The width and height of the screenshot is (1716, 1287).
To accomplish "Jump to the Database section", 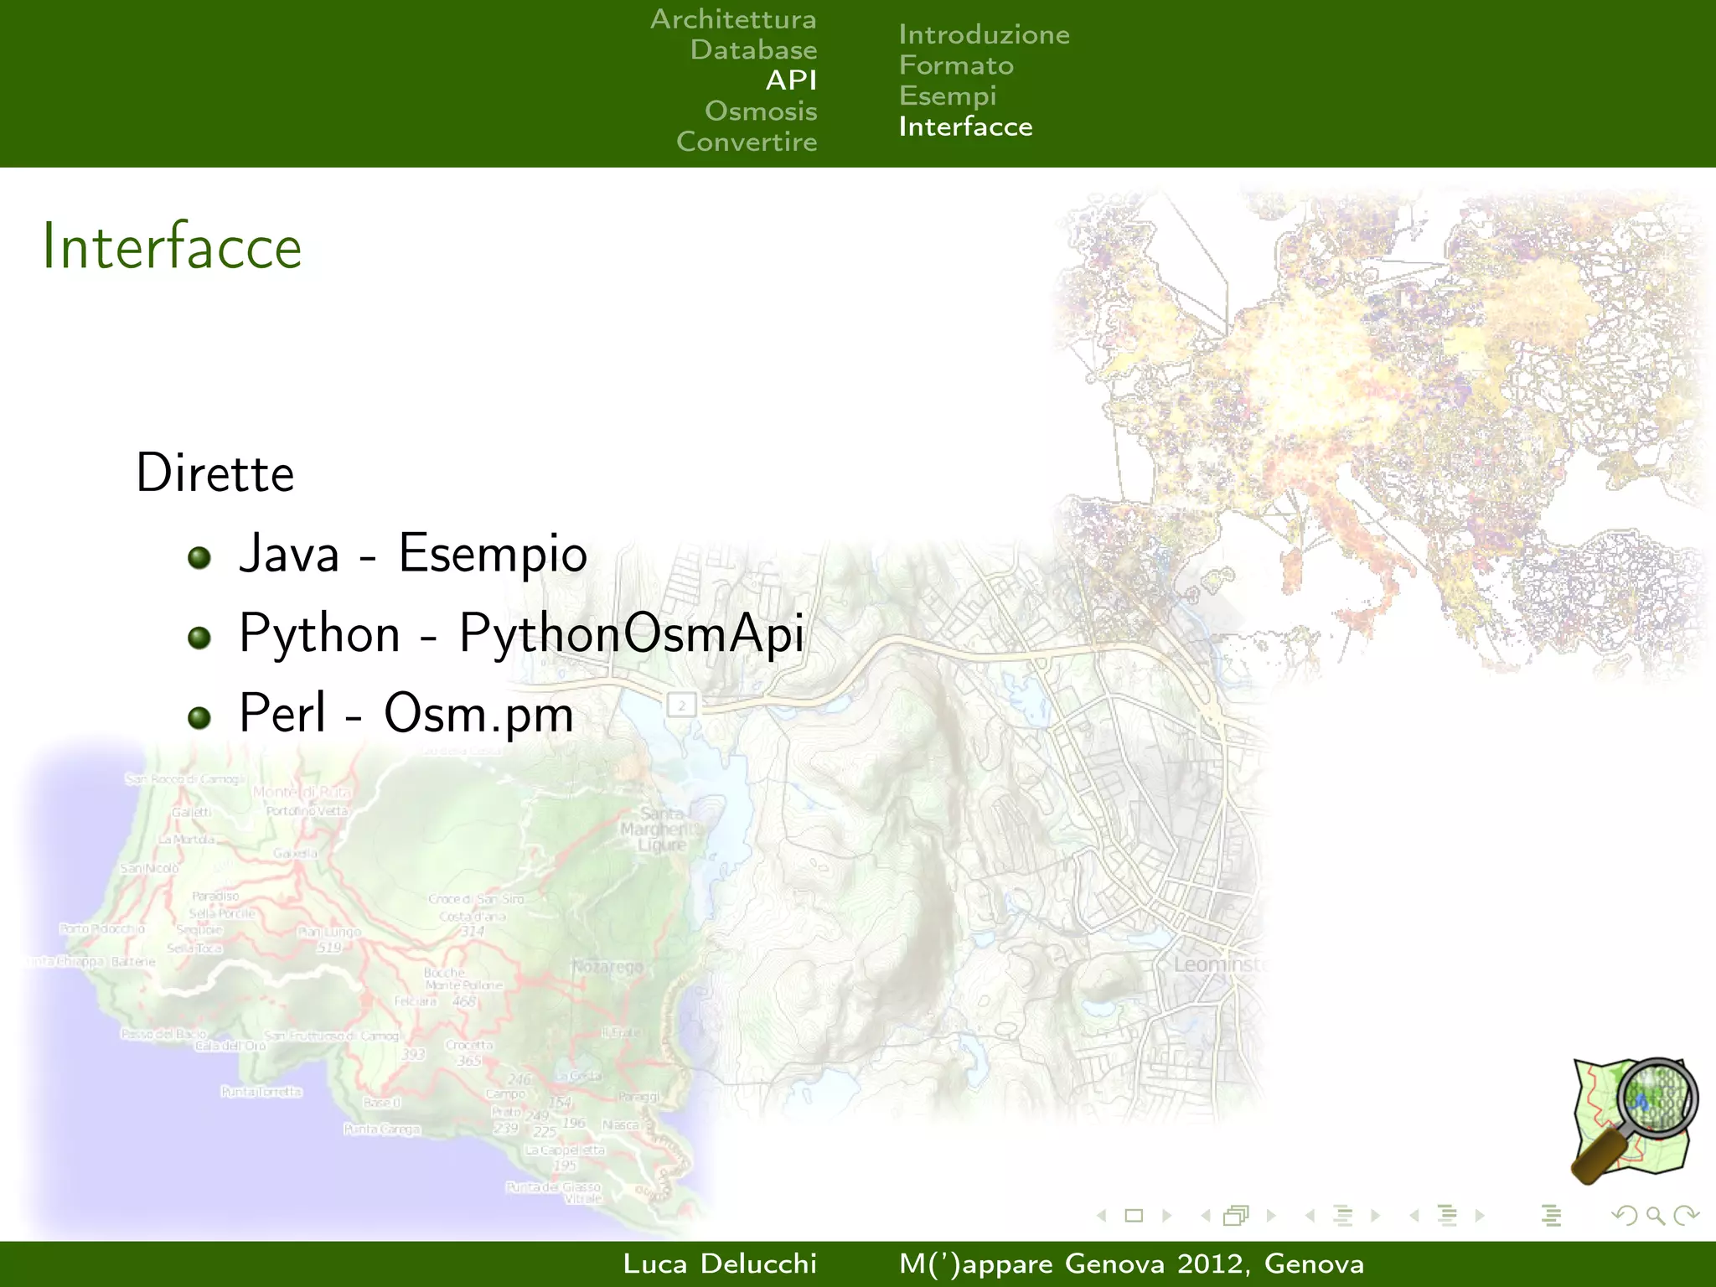I will [x=753, y=50].
